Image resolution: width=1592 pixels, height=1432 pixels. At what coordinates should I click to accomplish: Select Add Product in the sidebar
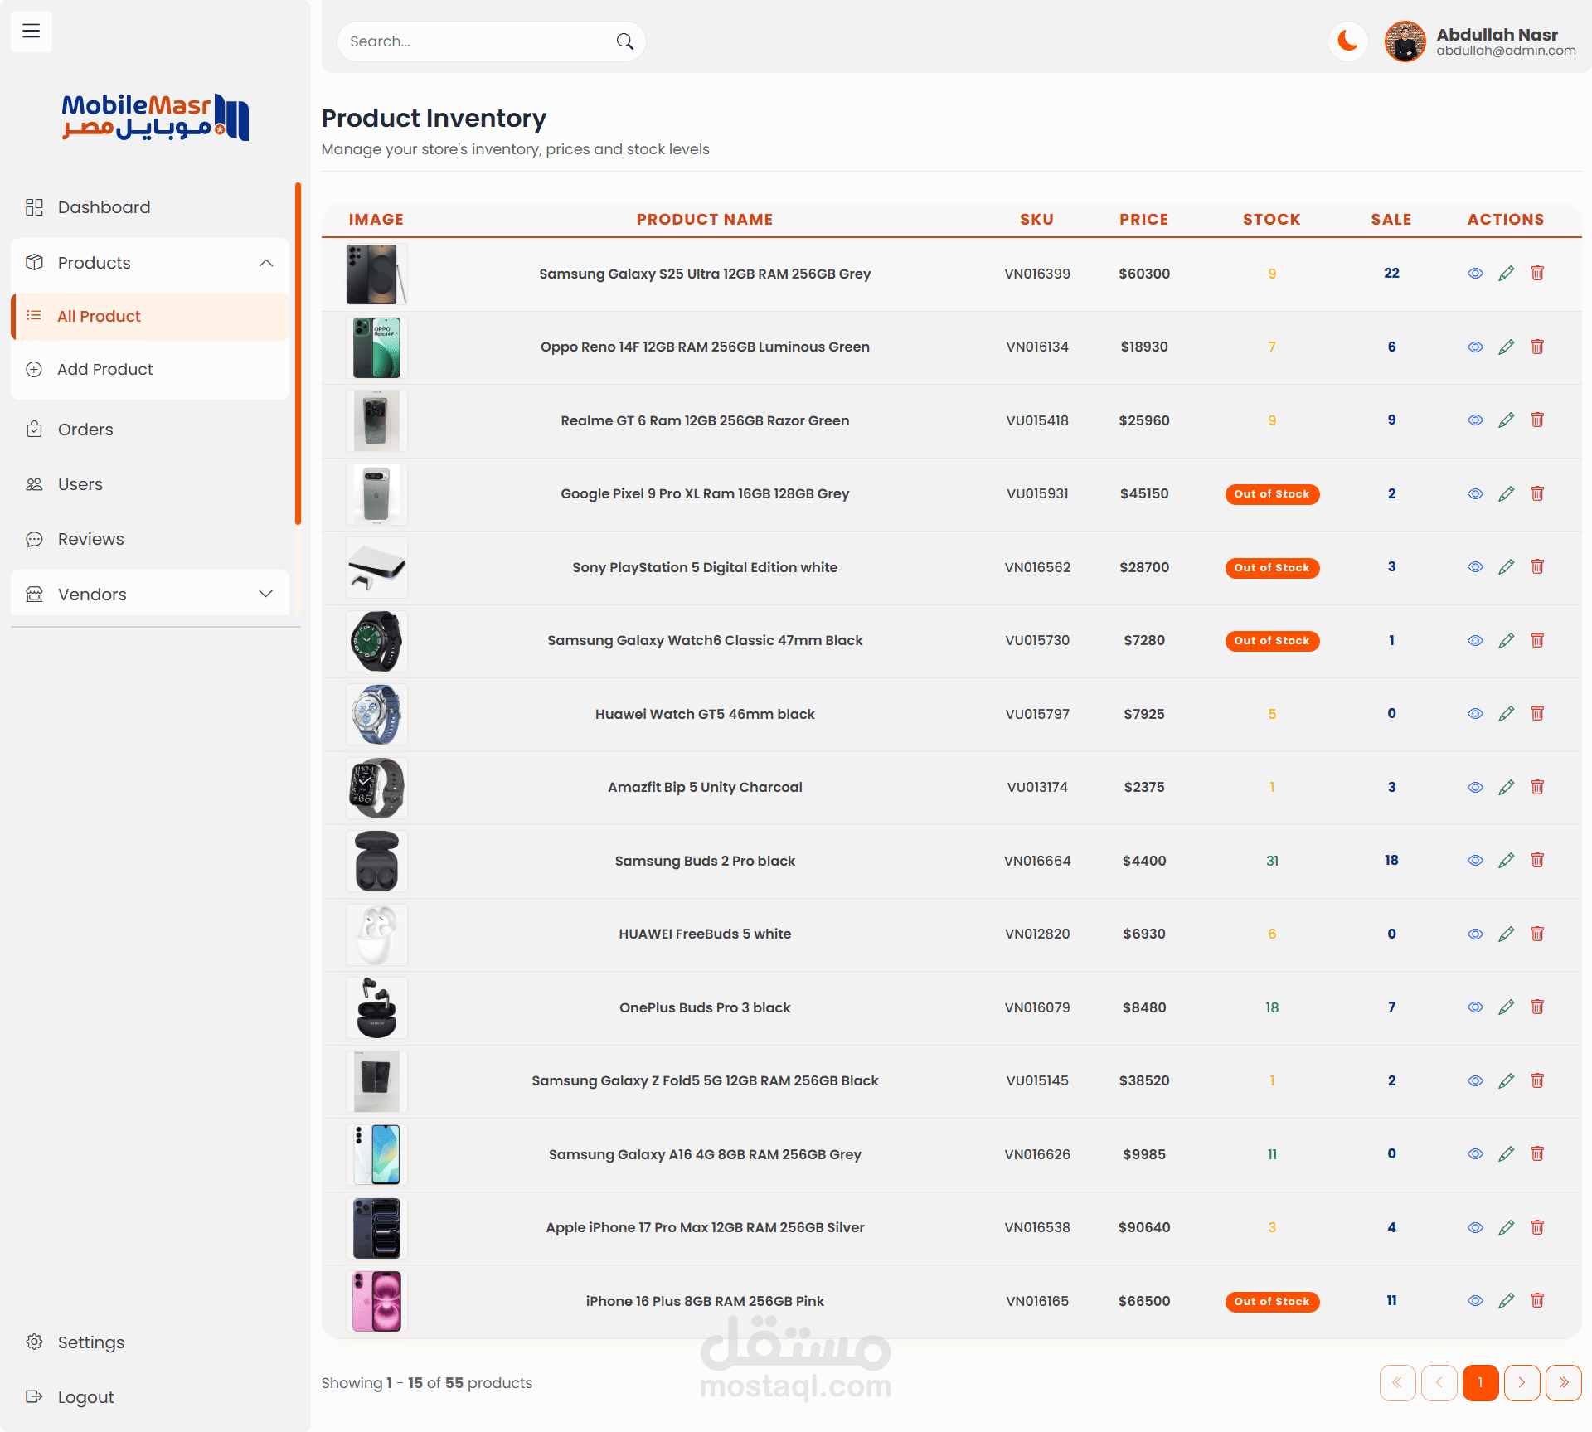[x=104, y=369]
